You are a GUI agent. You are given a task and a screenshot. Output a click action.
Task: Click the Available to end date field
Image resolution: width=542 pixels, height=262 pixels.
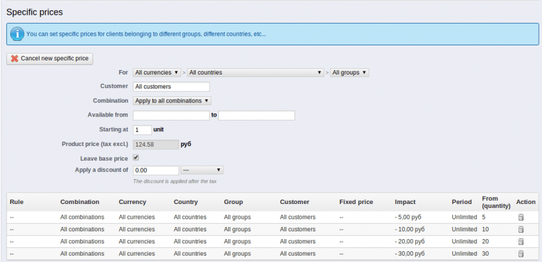pos(256,115)
